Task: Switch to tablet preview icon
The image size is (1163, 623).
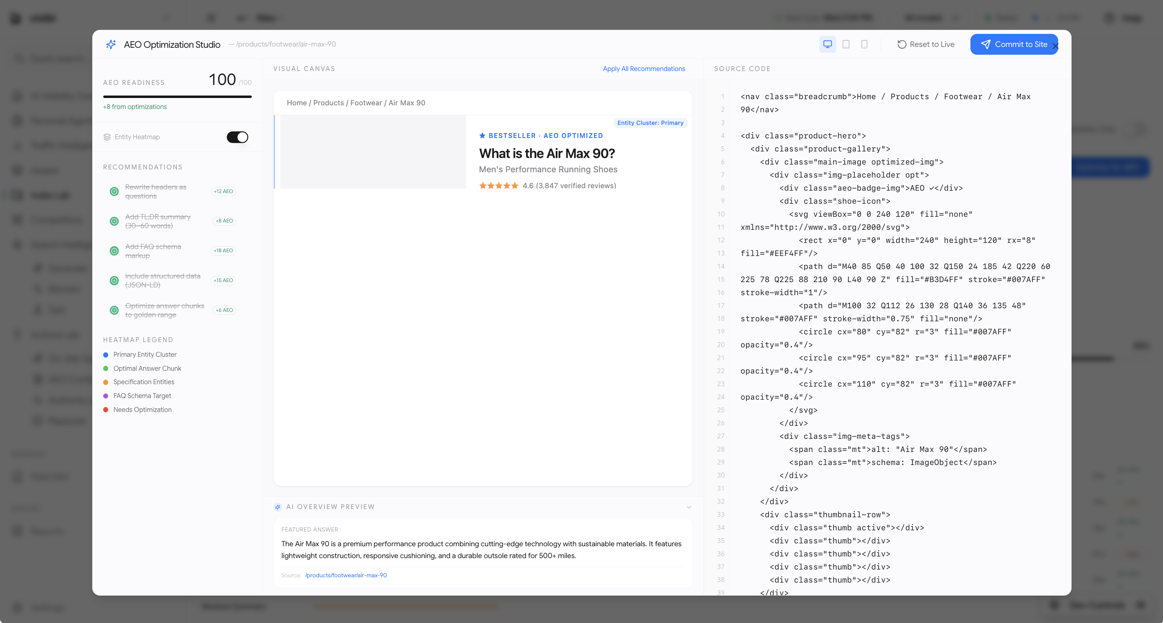Action: 846,44
